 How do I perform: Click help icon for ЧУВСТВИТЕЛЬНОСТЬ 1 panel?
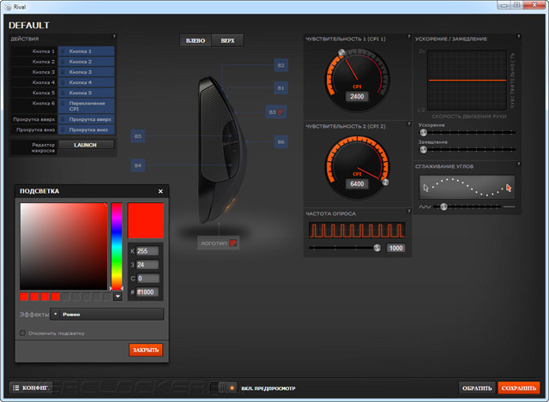[x=408, y=36]
